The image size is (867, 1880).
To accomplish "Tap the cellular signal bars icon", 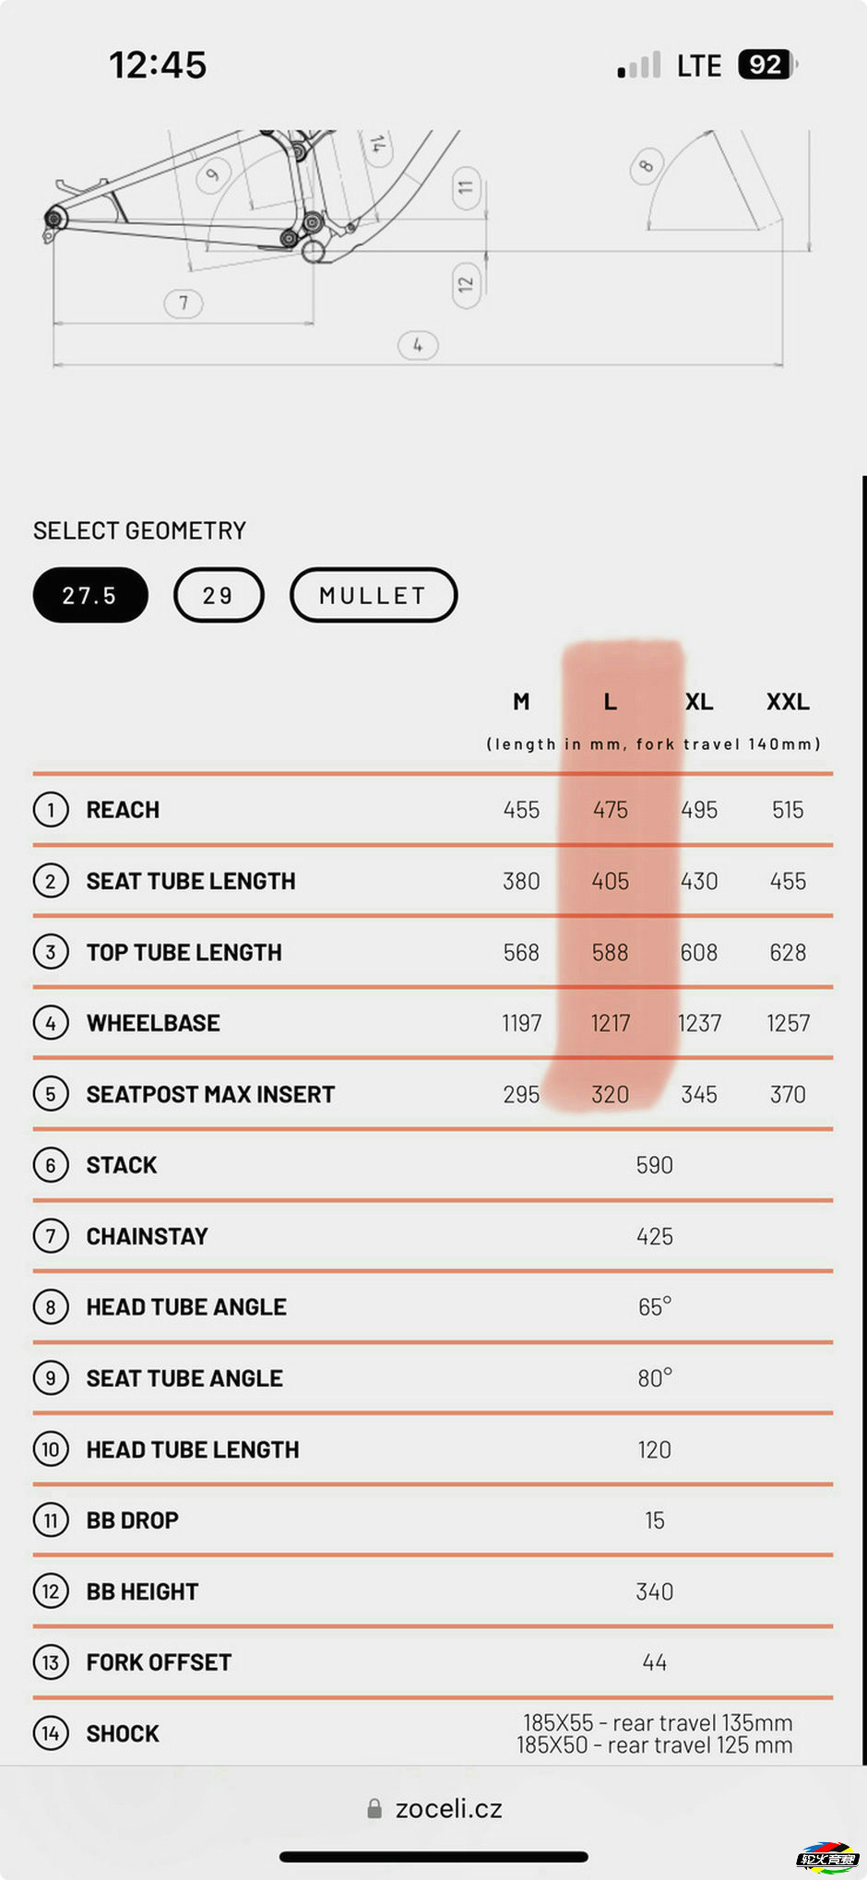I will (x=639, y=65).
